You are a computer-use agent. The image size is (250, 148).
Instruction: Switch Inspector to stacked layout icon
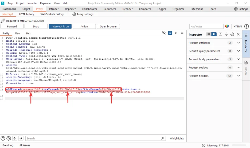pyautogui.click(x=209, y=34)
